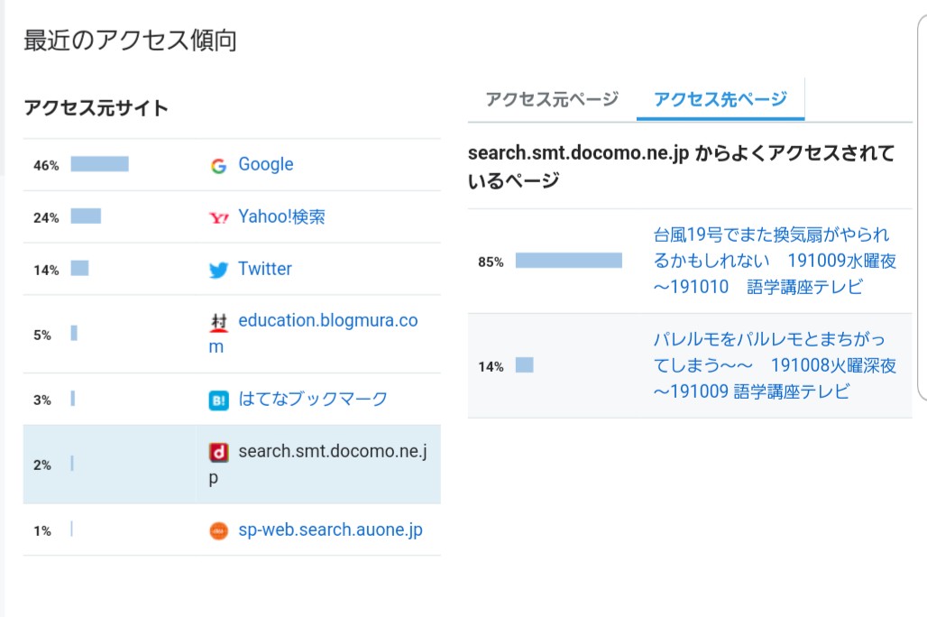Select はてなブックマーク referrer link
The height and width of the screenshot is (617, 927).
(312, 399)
